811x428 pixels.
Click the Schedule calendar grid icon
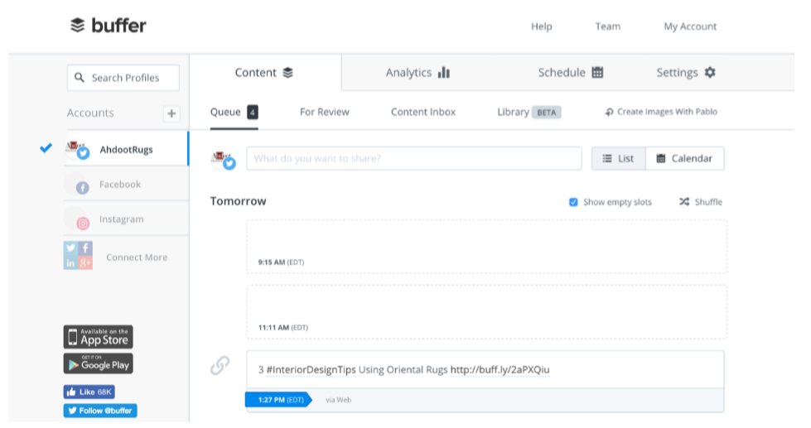click(x=597, y=72)
